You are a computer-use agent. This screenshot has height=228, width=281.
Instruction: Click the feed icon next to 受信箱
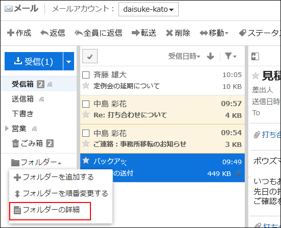50,84
